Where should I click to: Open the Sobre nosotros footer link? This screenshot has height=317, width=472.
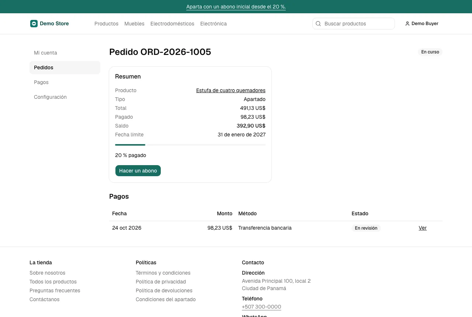[x=47, y=273]
